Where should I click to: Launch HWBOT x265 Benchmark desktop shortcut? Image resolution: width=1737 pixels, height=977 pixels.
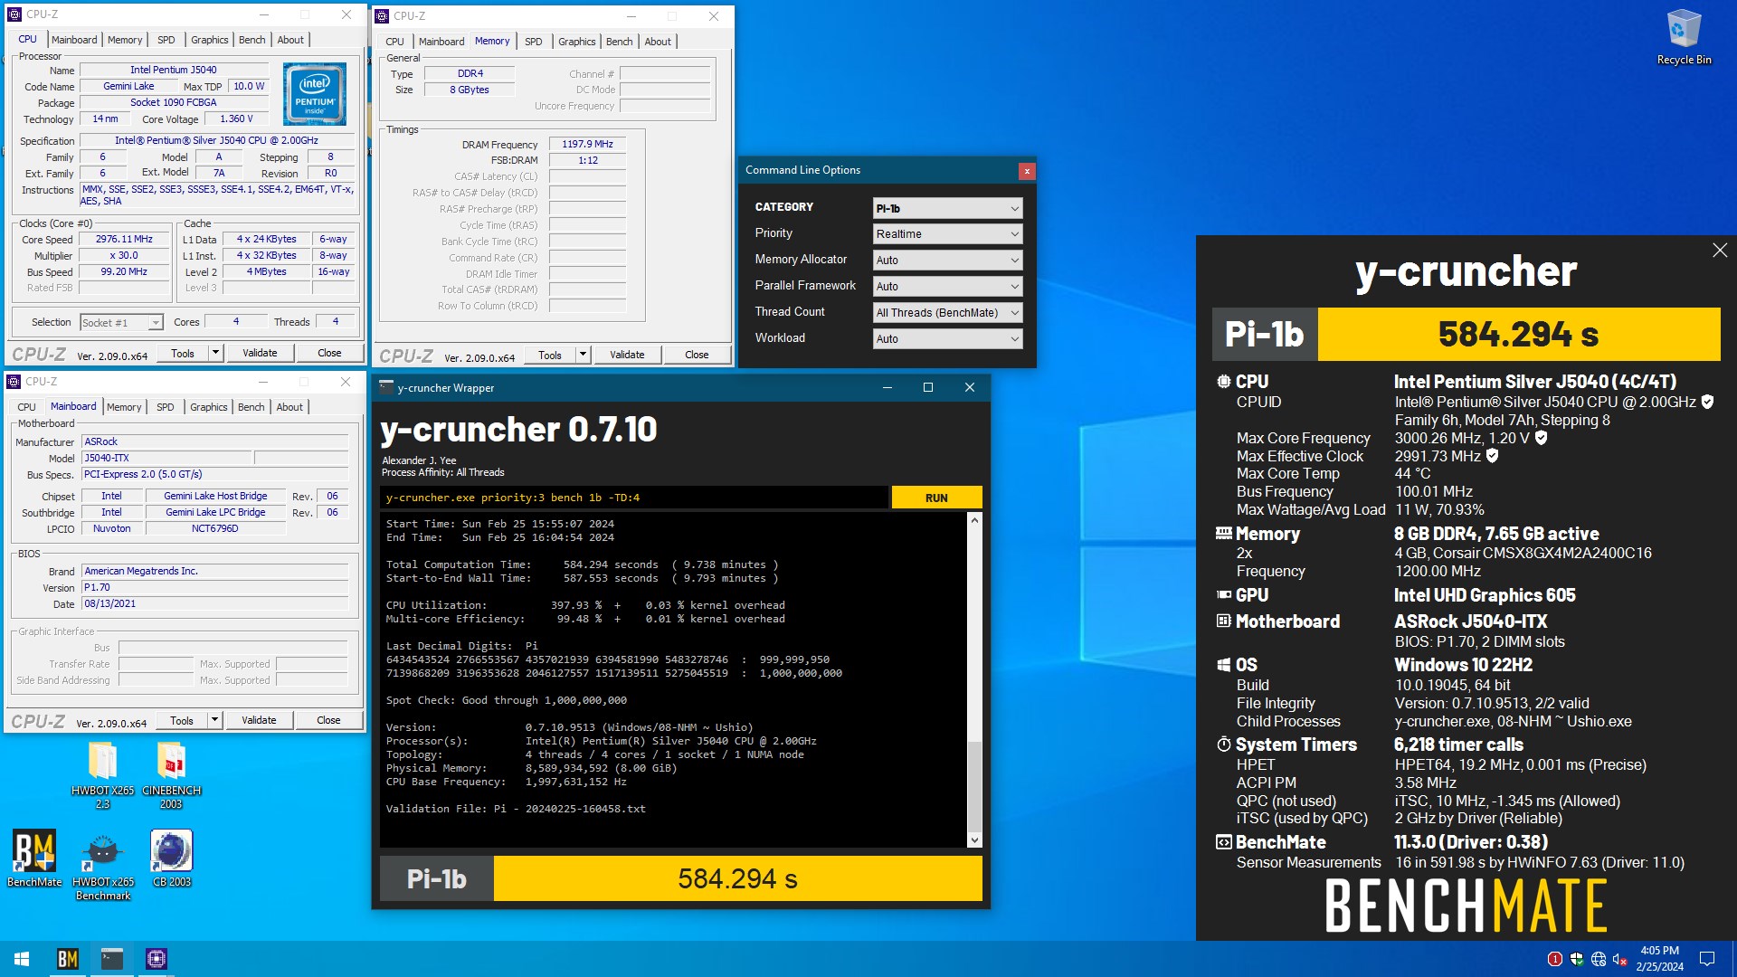102,866
